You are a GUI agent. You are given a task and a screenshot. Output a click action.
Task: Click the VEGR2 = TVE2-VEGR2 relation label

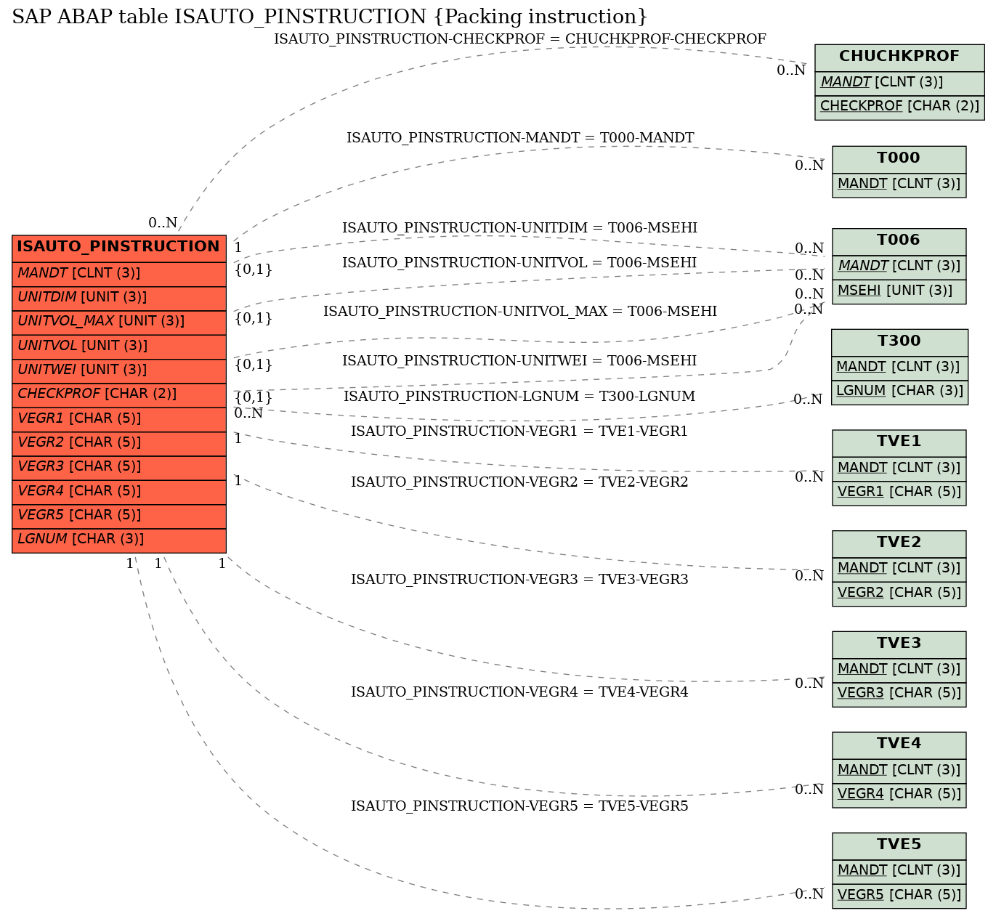[520, 482]
